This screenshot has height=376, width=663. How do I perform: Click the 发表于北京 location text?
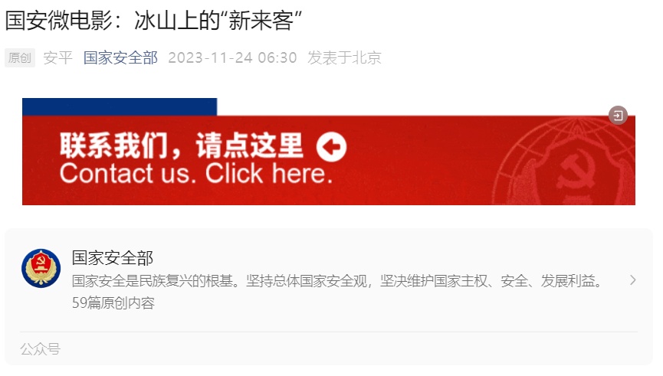coord(345,58)
